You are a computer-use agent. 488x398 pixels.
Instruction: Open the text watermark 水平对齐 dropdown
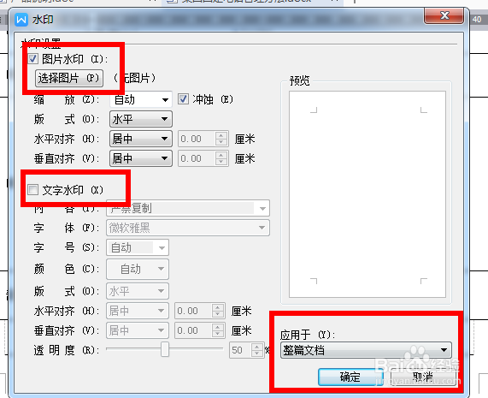pos(138,311)
